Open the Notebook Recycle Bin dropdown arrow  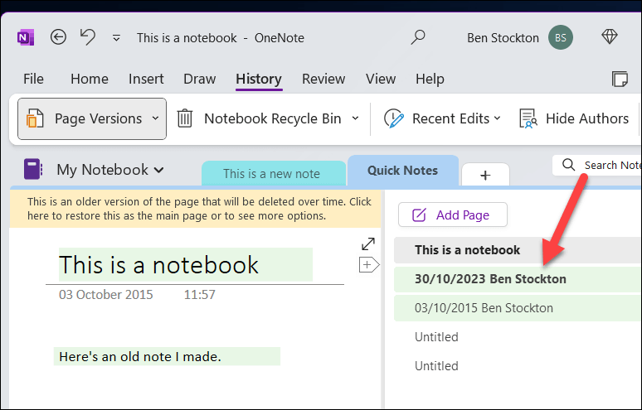point(355,118)
